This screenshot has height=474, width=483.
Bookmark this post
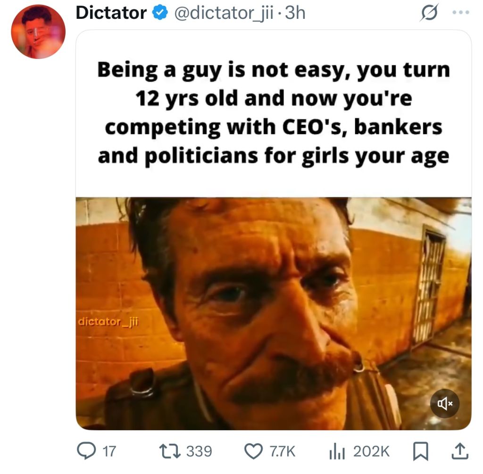420,451
